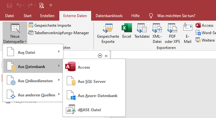
Task: Select the Aus Datenbank menu item
Action: (x=33, y=66)
